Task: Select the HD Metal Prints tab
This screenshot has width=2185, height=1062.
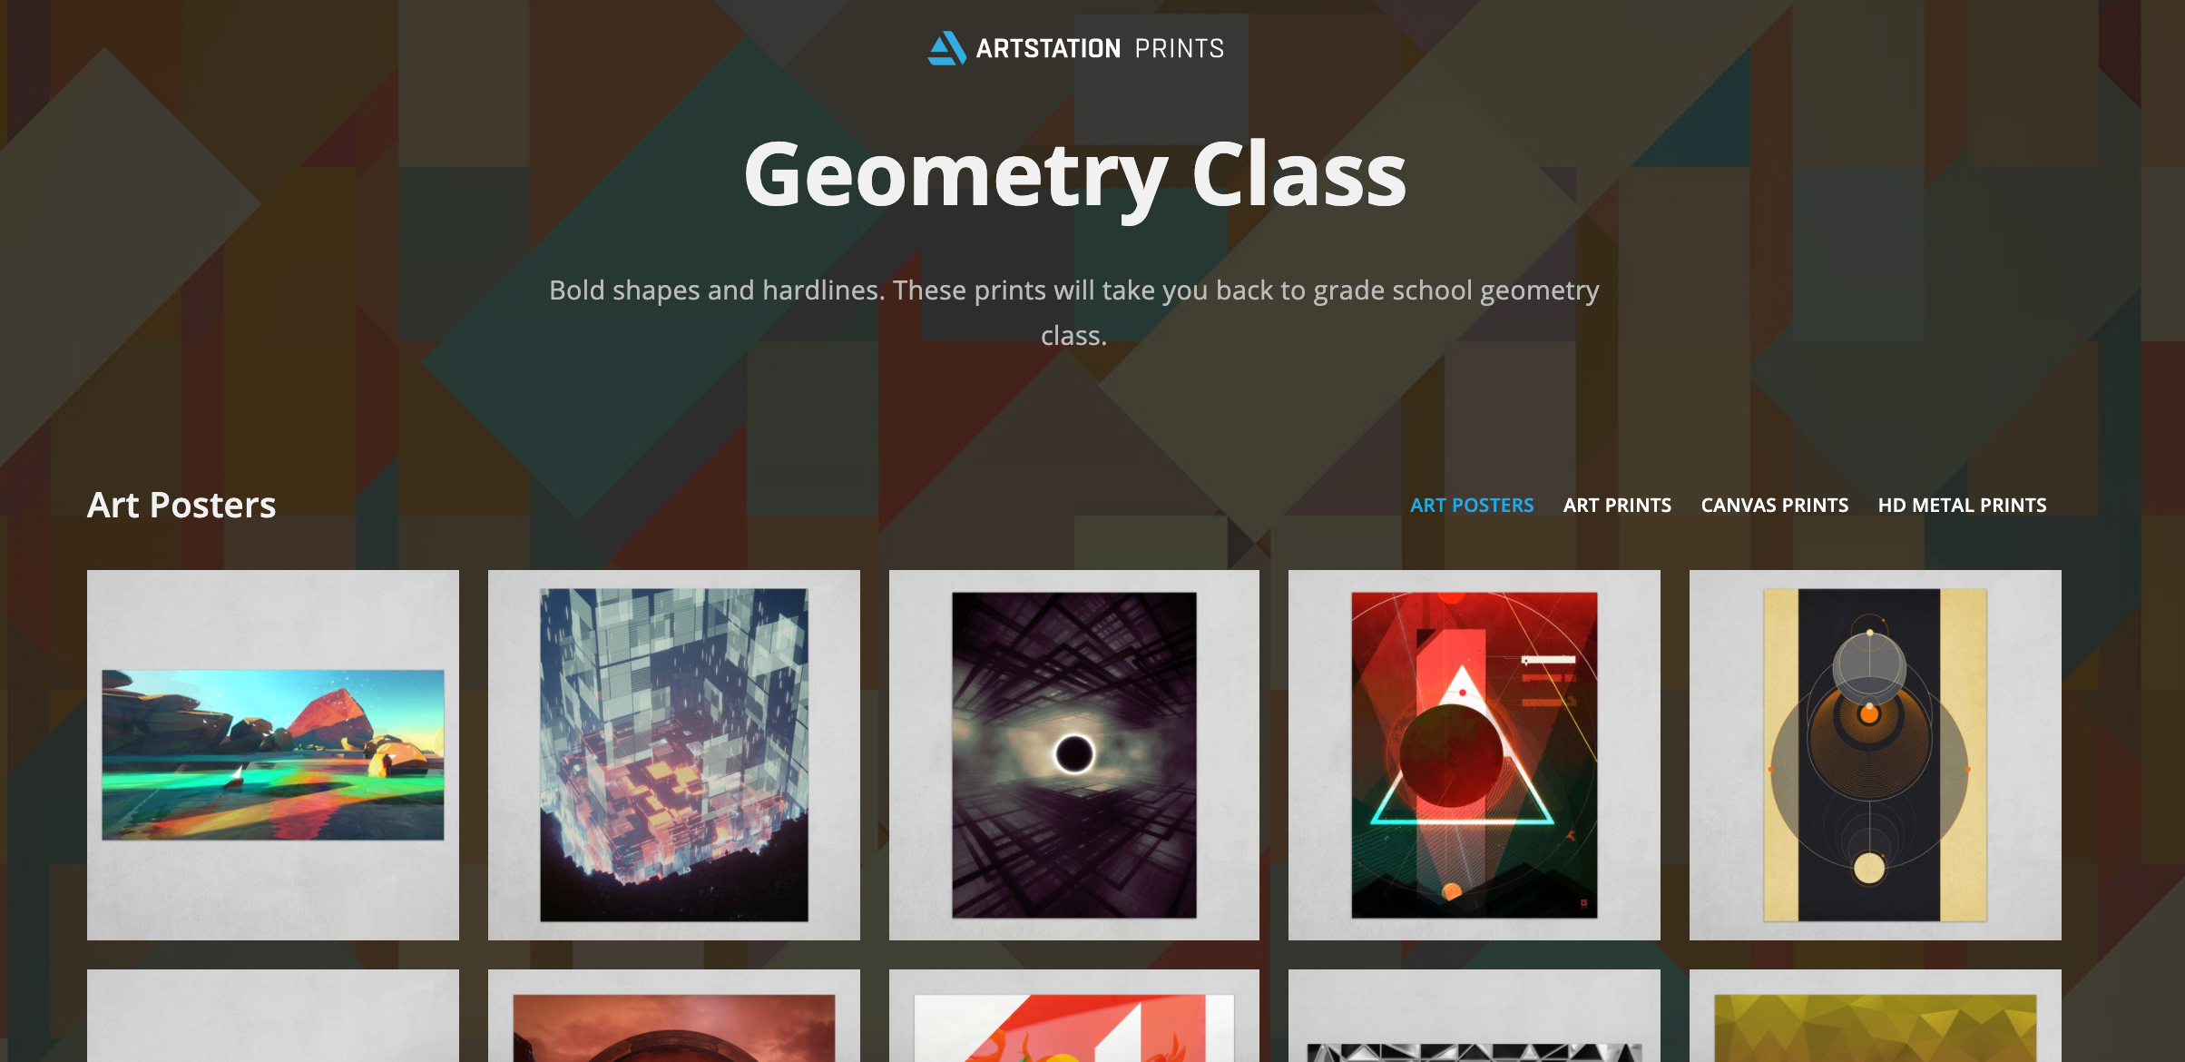Action: point(1962,505)
